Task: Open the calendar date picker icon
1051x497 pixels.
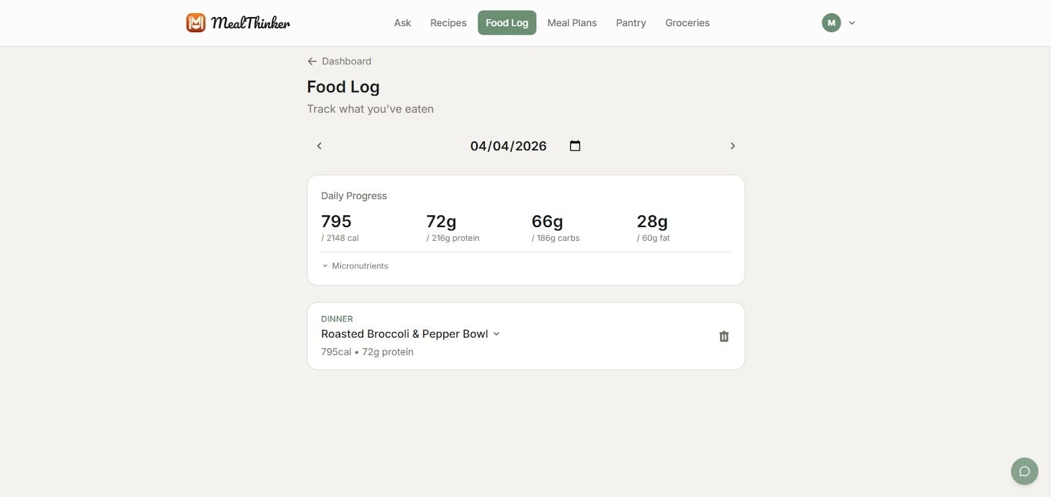Action: tap(575, 146)
